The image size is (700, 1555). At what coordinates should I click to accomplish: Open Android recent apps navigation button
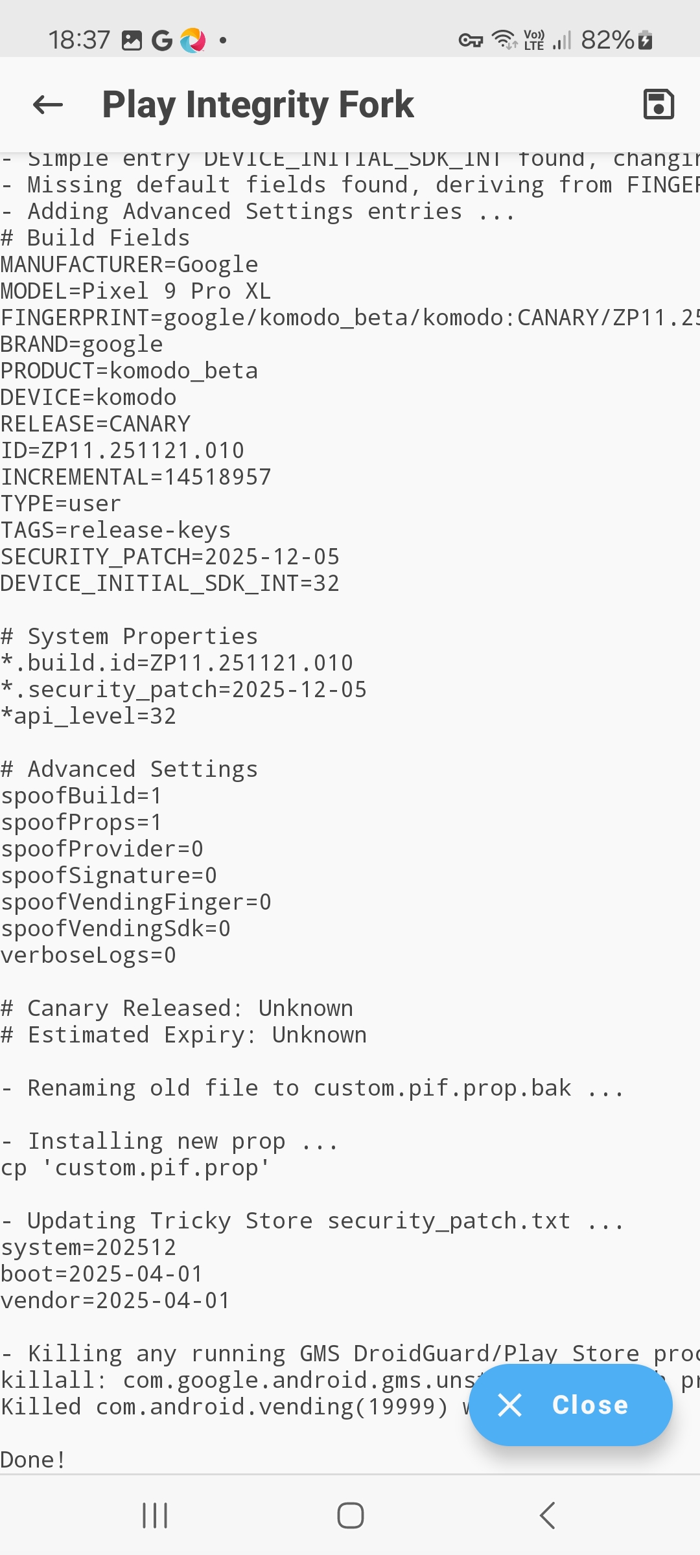155,1515
